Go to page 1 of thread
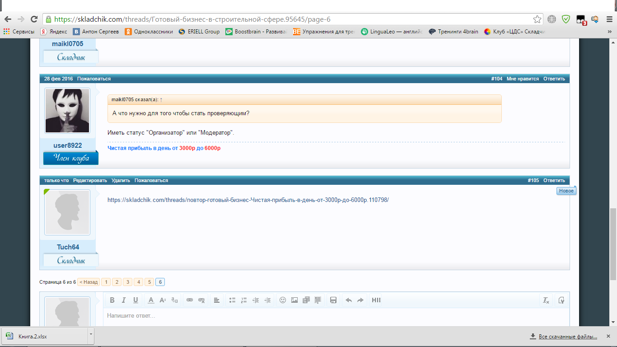This screenshot has height=347, width=617. pos(106,282)
